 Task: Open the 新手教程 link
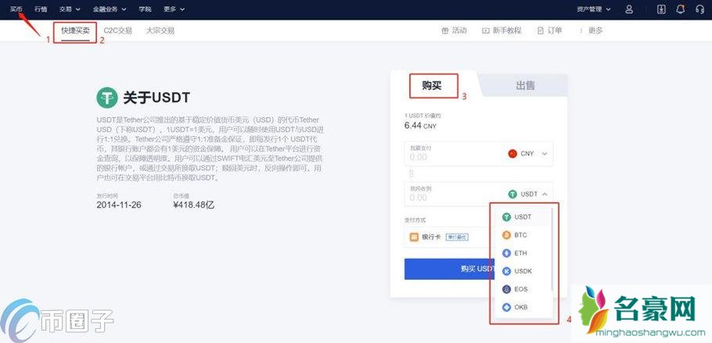click(502, 30)
